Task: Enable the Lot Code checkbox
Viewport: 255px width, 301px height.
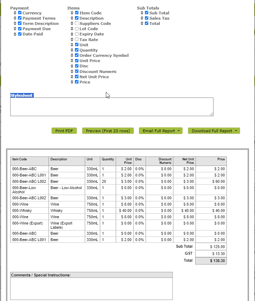Action: (x=77, y=29)
